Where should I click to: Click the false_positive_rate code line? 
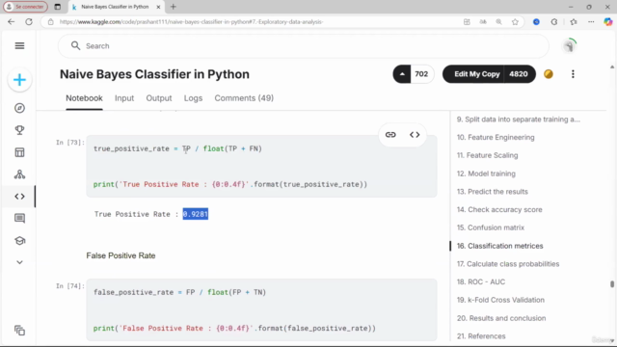point(179,292)
